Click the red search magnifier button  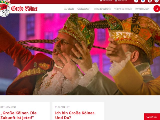pyautogui.click(x=157, y=9)
